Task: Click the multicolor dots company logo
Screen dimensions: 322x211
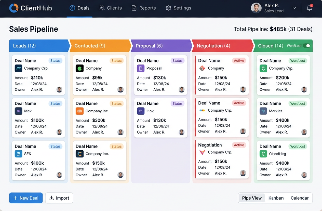Action: (202, 110)
